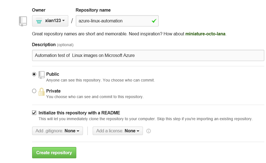This screenshot has height=163, width=266.
Task: Click the Public repository book icon
Action: [41, 75]
